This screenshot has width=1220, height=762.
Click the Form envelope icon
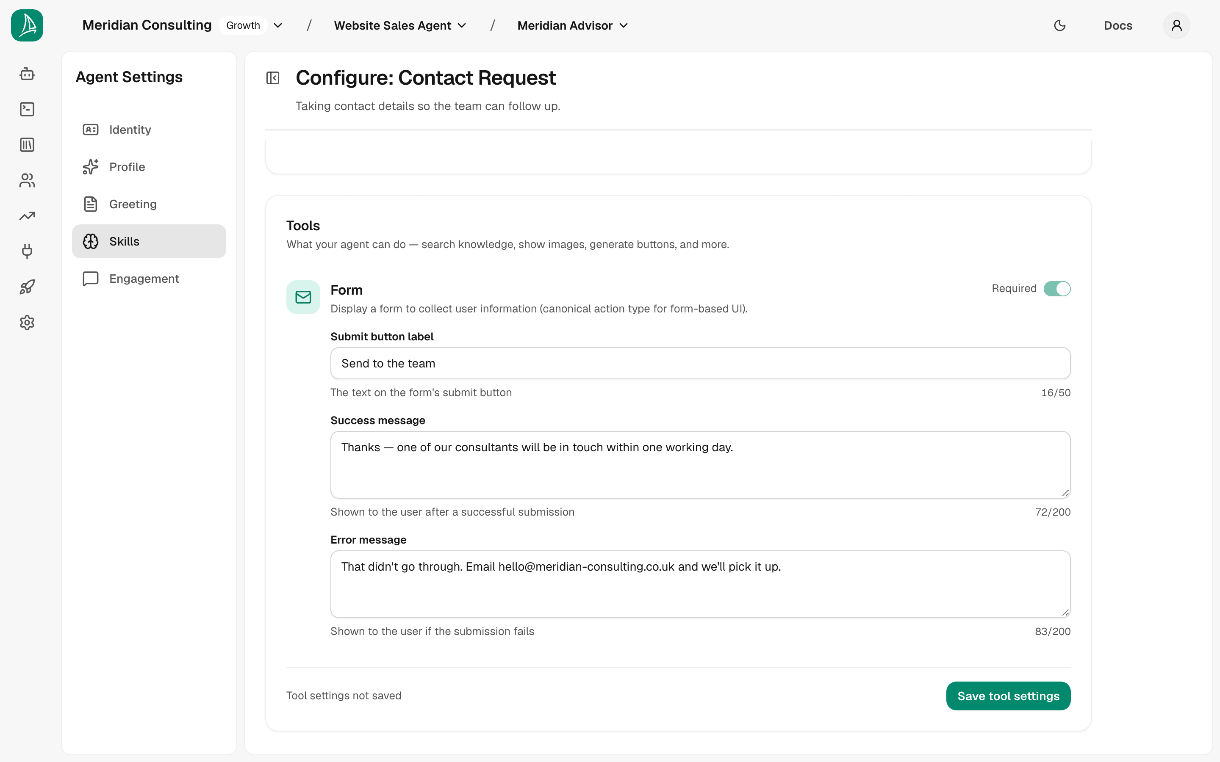(x=303, y=297)
